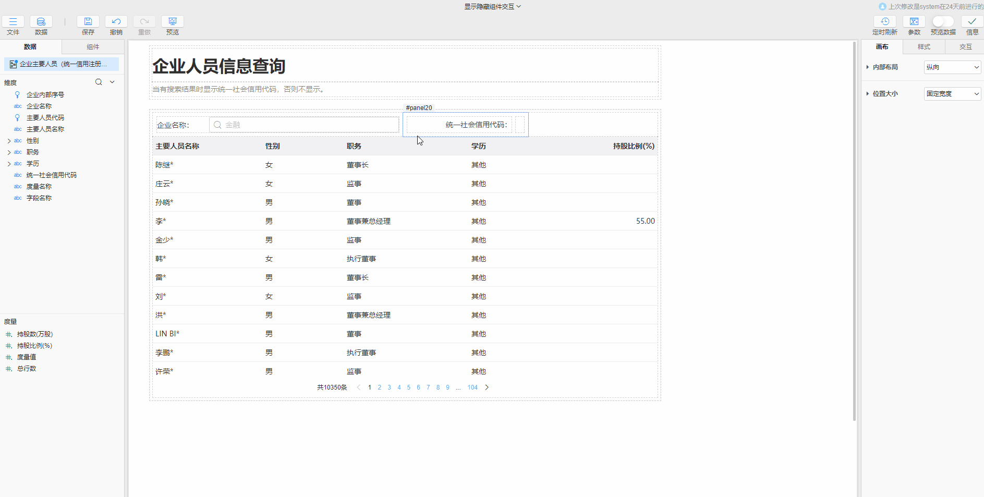Toggle the 预览数据 switch
Viewport: 984px width, 497px height.
point(943,22)
